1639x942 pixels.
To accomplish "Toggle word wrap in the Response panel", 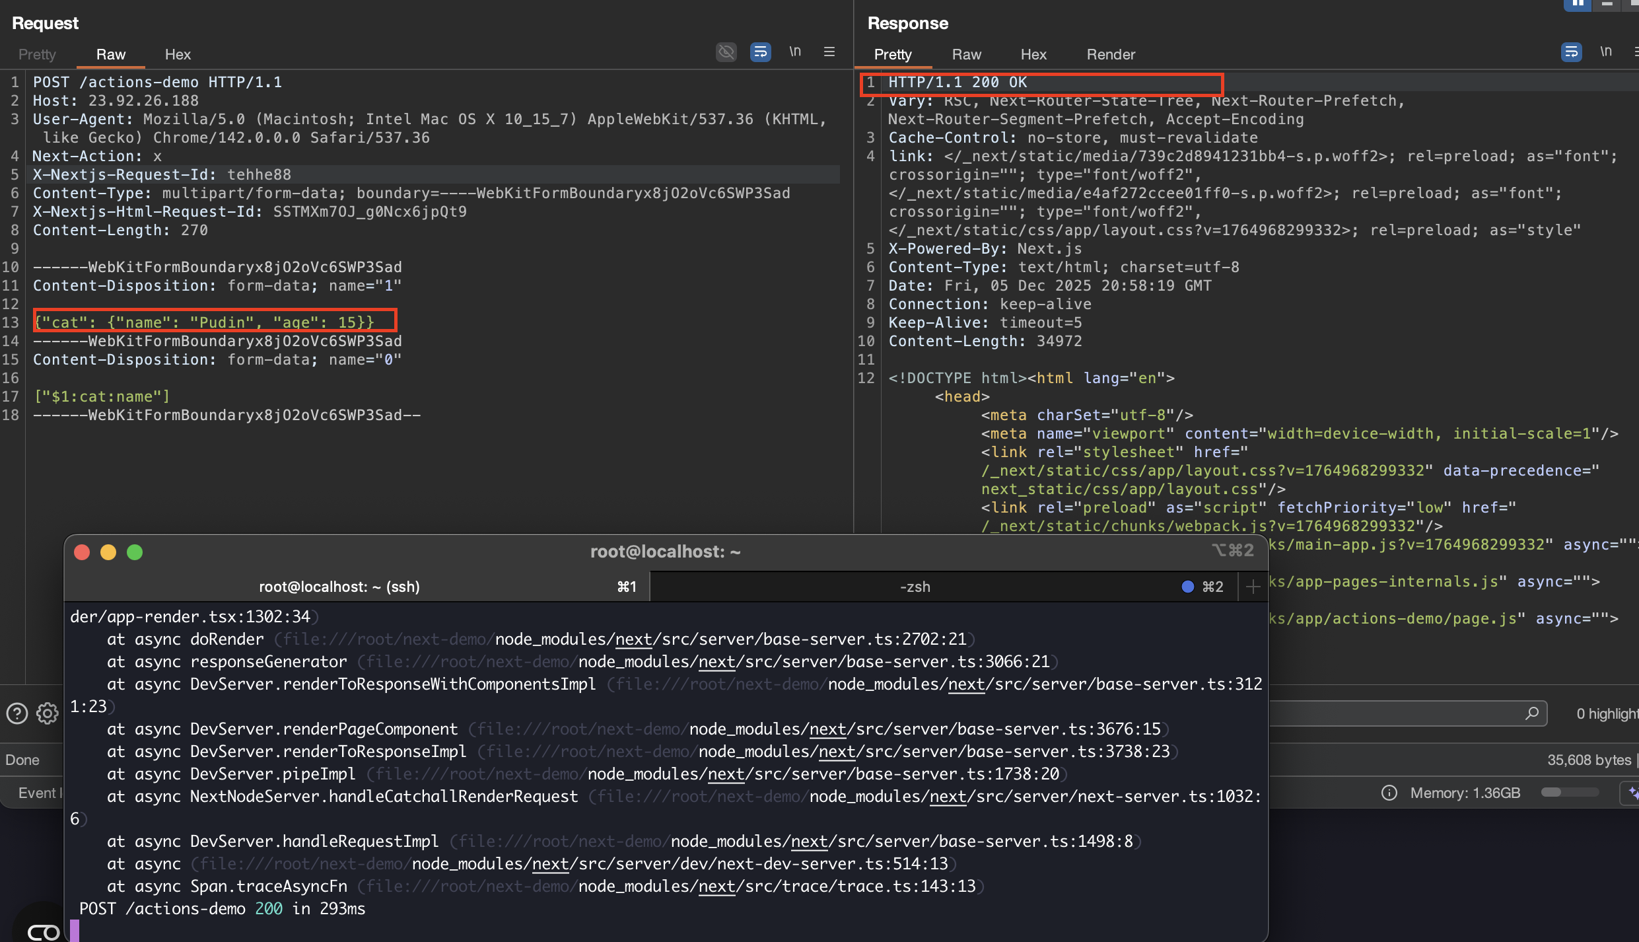I will click(x=1571, y=52).
